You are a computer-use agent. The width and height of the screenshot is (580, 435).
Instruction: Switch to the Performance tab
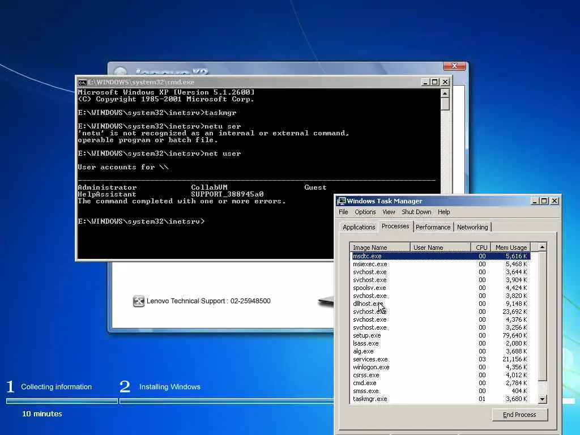tap(433, 227)
